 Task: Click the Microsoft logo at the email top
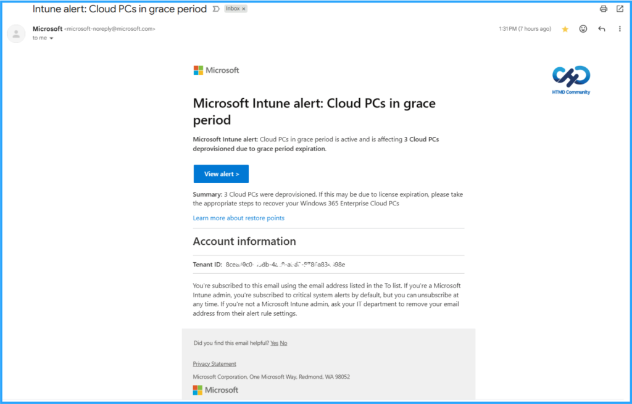pos(216,70)
